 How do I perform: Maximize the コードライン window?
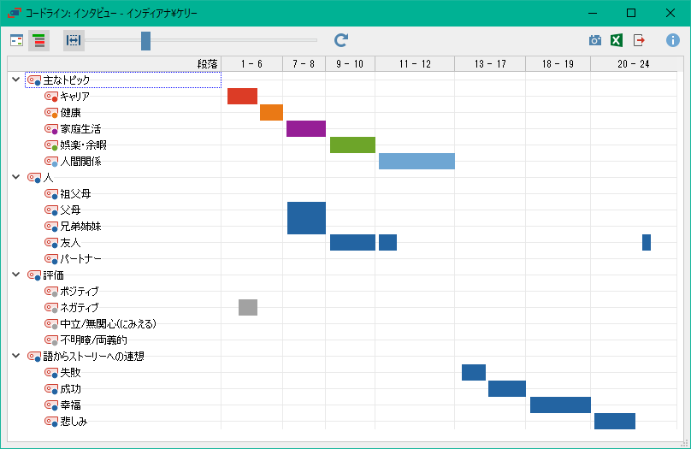click(x=631, y=13)
